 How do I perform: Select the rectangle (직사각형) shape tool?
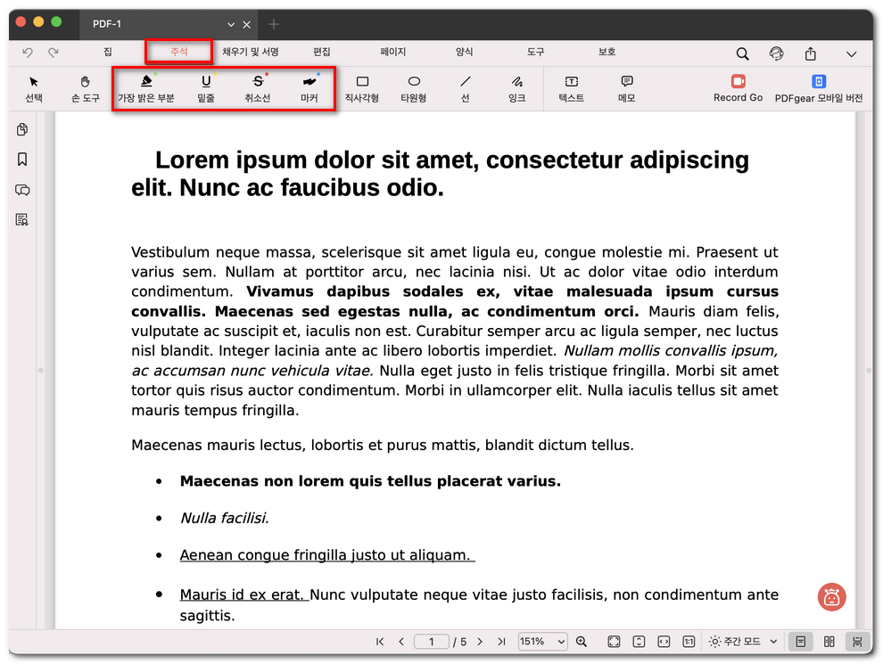click(x=362, y=87)
